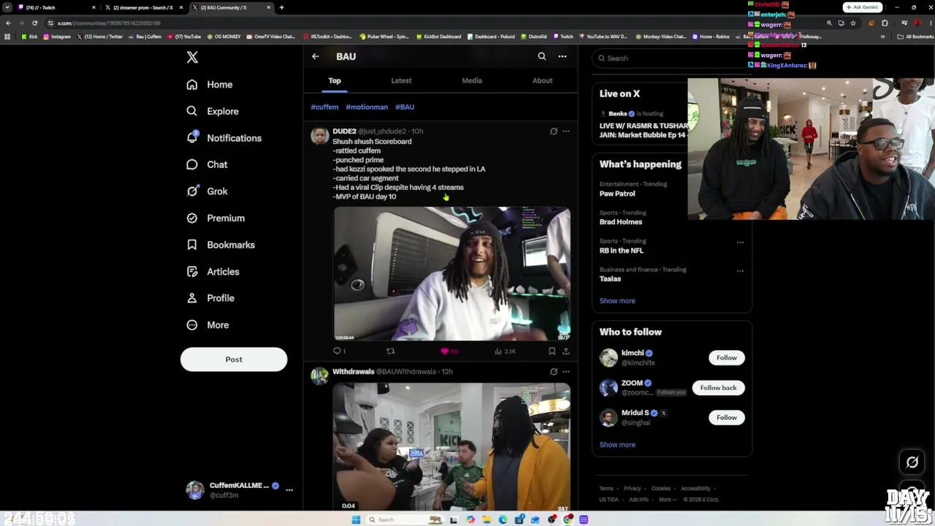Switch to the Twitch browser tab

tap(56, 7)
